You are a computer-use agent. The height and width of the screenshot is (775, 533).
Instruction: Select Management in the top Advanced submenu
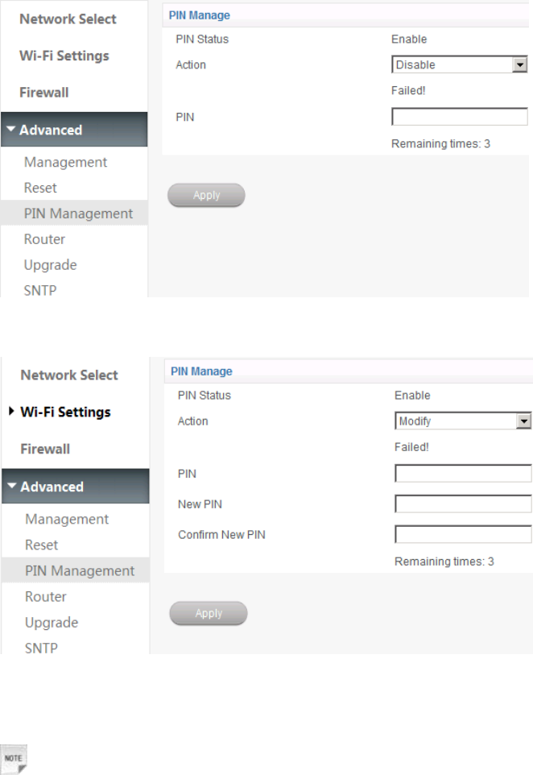[x=65, y=162]
